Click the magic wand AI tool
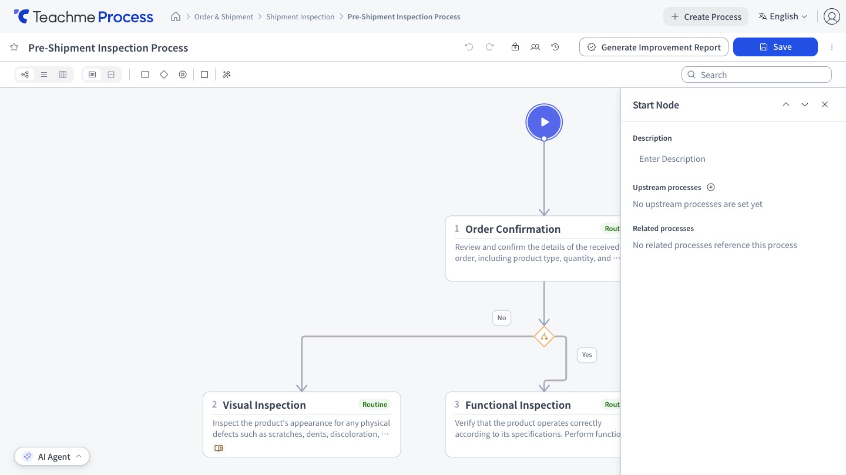The image size is (846, 475). coord(227,74)
